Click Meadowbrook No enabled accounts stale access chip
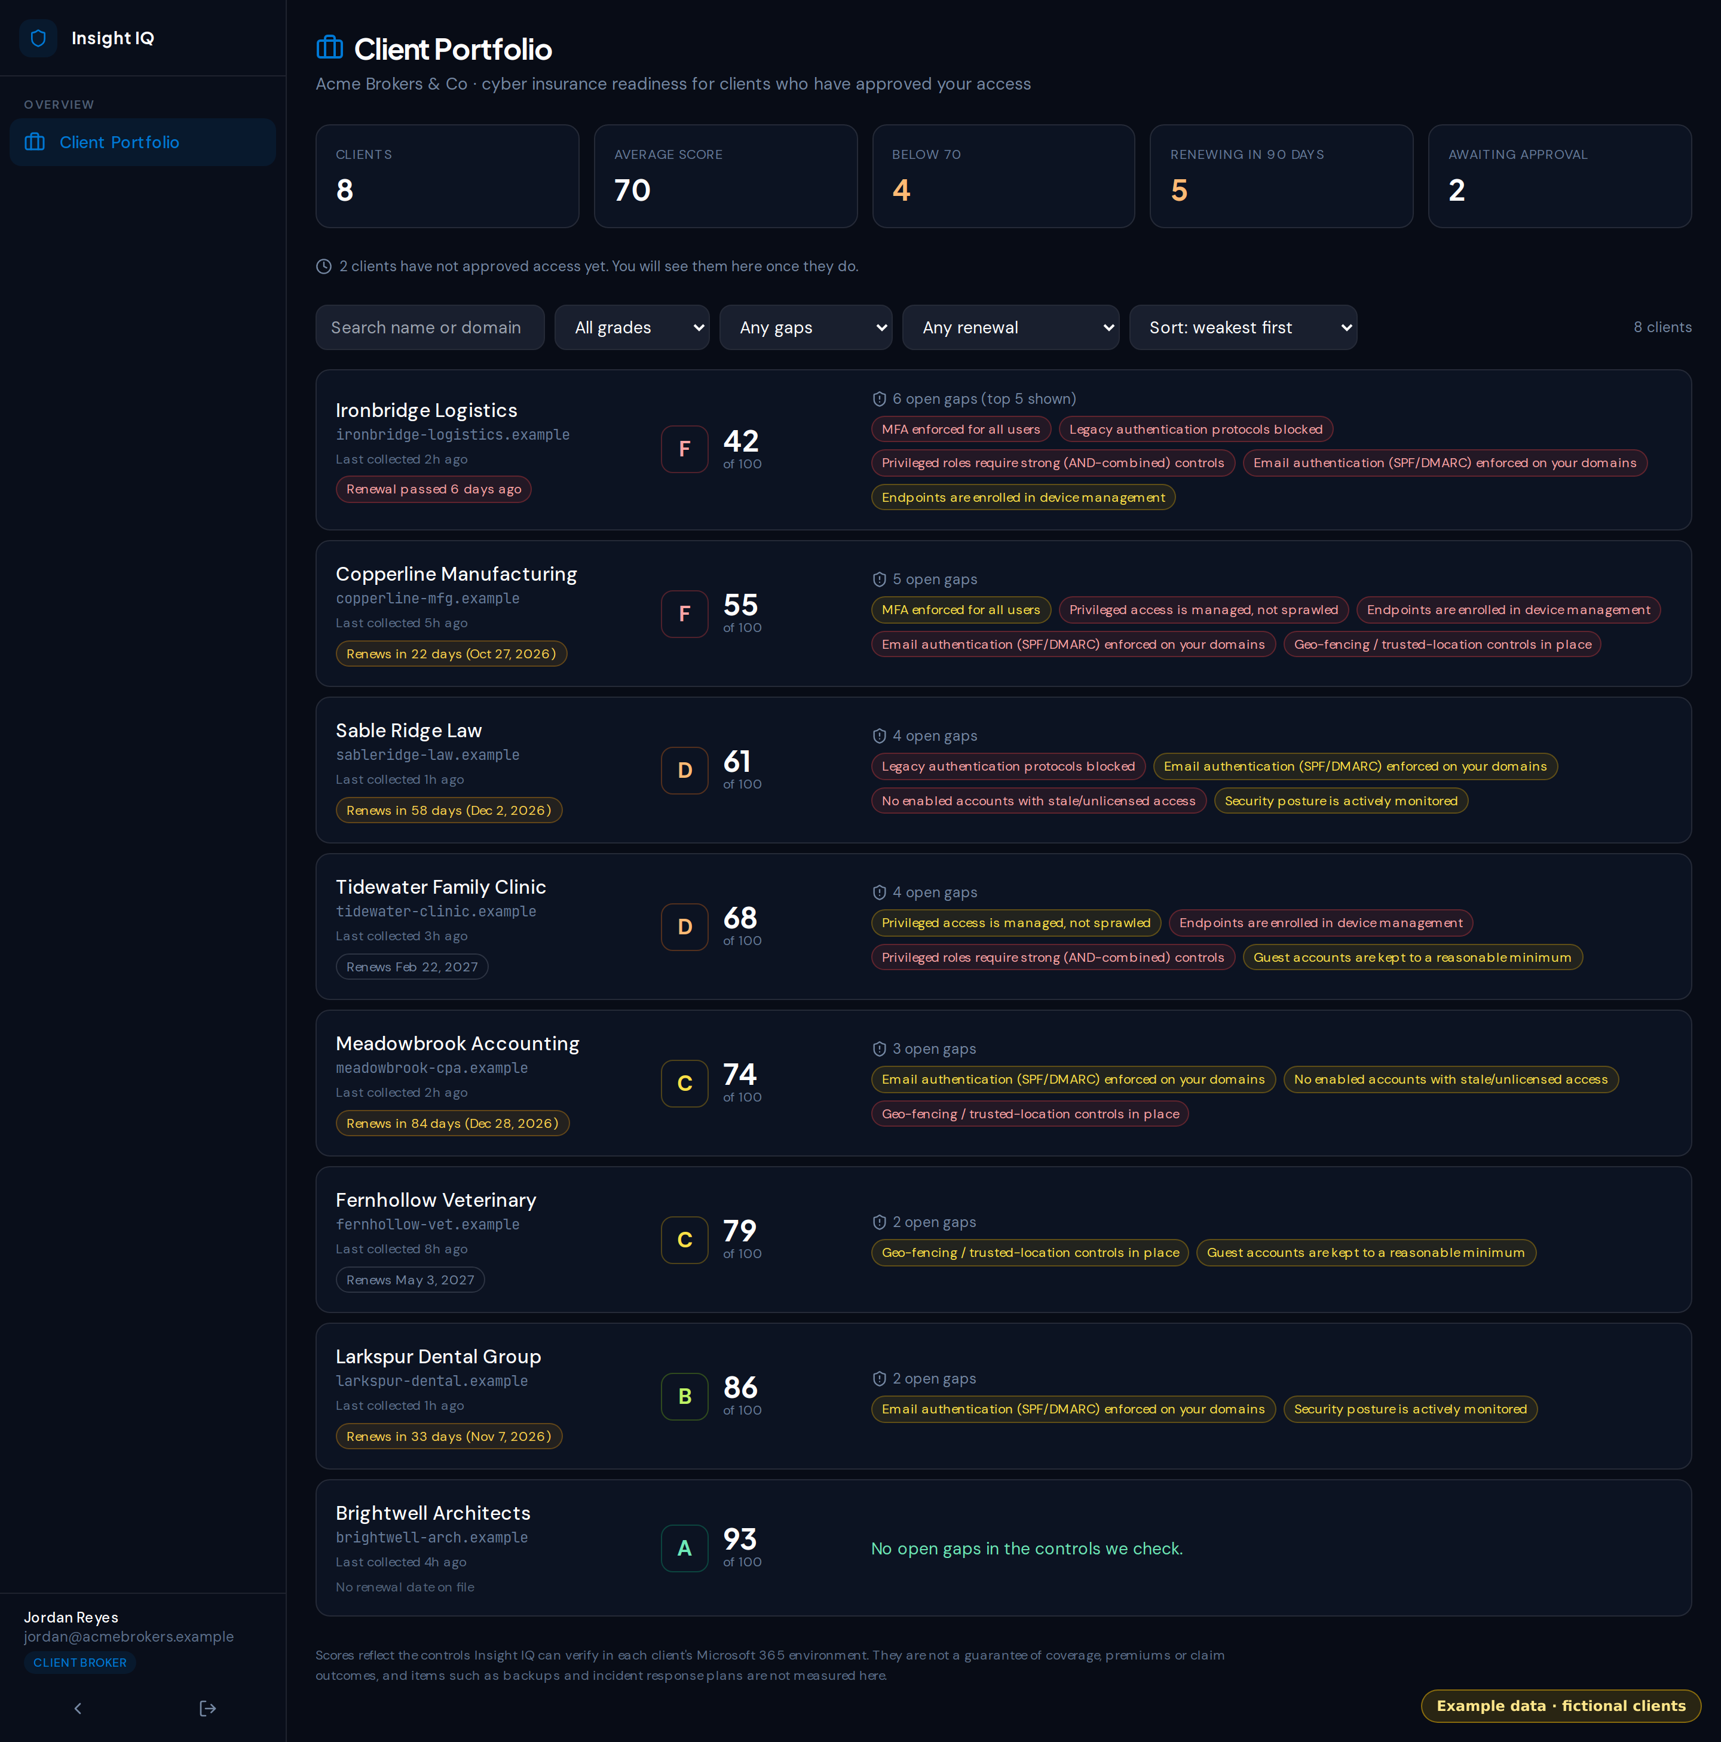Screen dimensions: 1721x1742 coord(1450,1079)
